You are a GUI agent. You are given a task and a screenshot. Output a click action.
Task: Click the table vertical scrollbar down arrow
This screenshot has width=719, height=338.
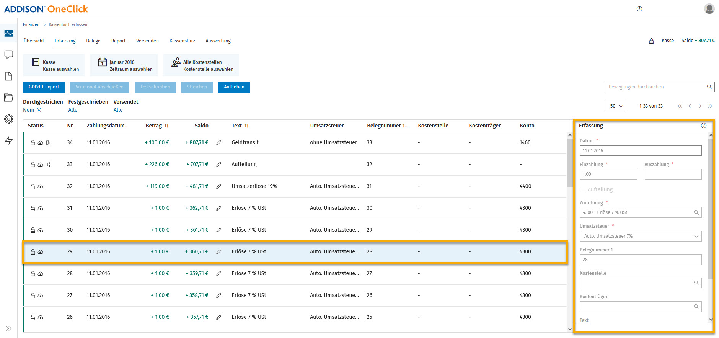click(570, 329)
